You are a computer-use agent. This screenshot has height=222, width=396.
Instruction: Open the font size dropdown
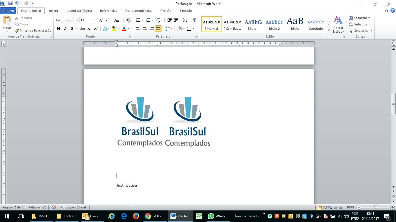click(95, 20)
